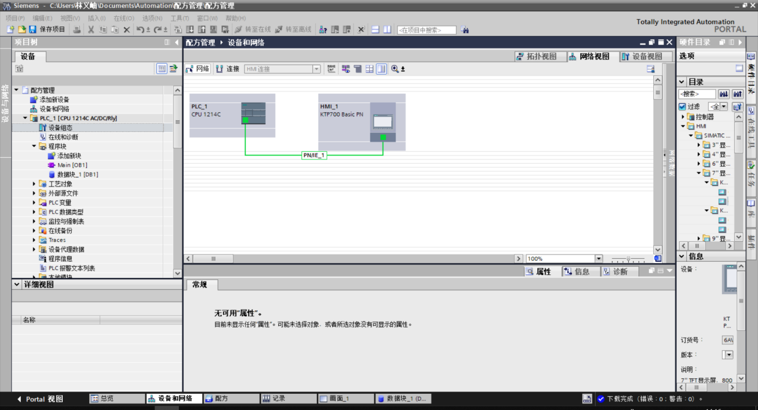The image size is (758, 410).
Task: Click the split editor vertically icon
Action: click(x=387, y=29)
